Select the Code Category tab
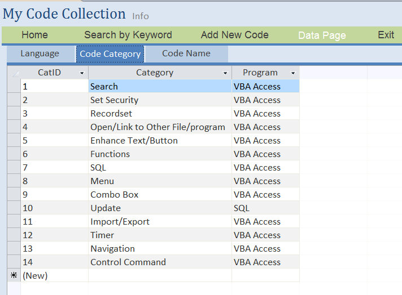This screenshot has width=402, height=295. [x=110, y=54]
